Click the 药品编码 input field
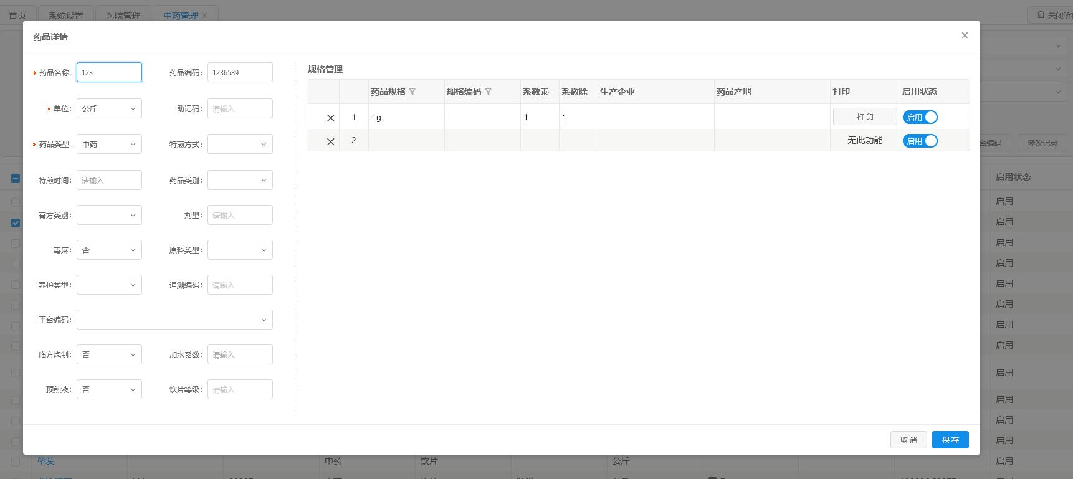The width and height of the screenshot is (1073, 479). point(240,72)
